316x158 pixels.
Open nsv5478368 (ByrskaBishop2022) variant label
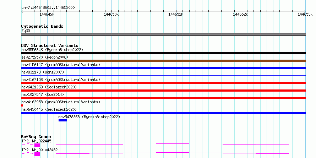click(x=89, y=117)
